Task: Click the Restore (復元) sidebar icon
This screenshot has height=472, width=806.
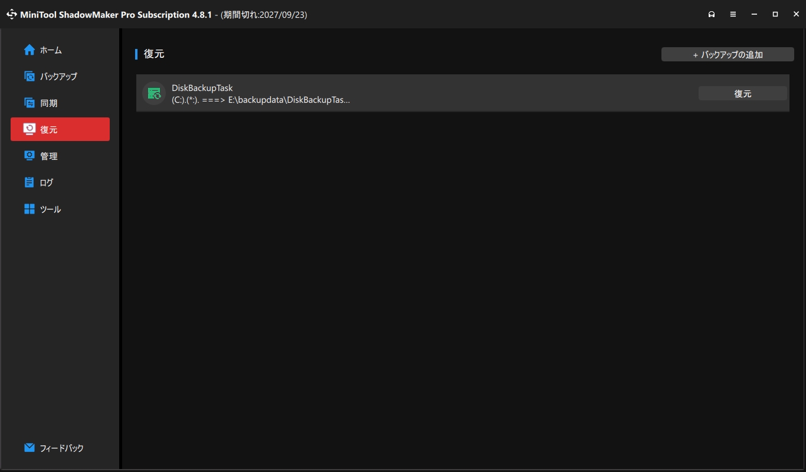Action: (x=30, y=129)
